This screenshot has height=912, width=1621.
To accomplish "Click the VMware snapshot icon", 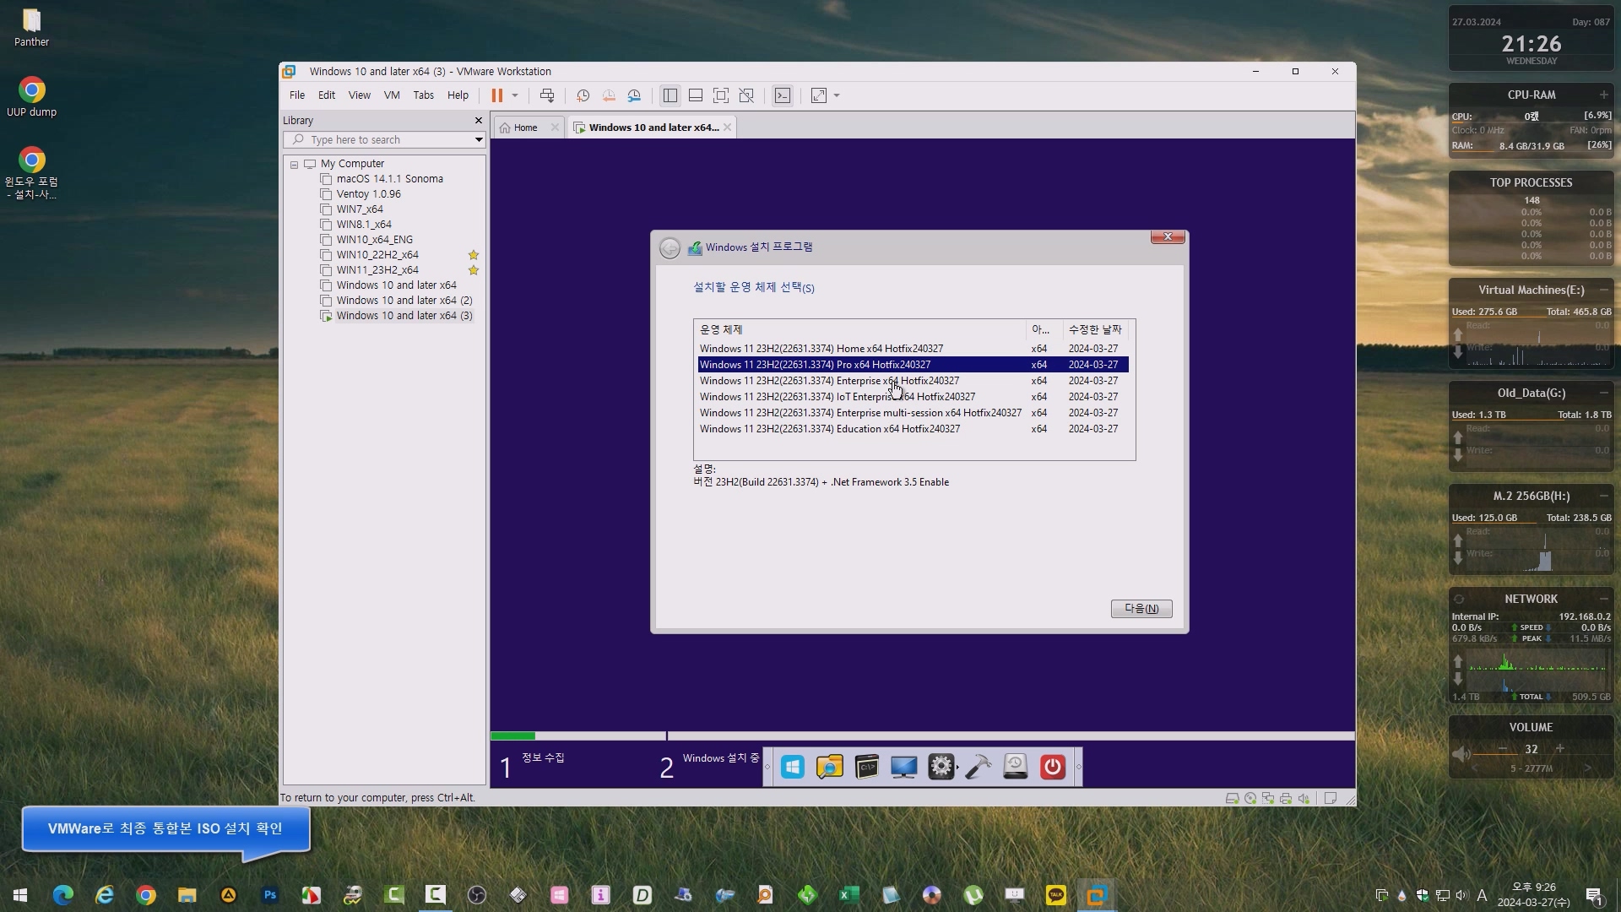I will (x=584, y=95).
